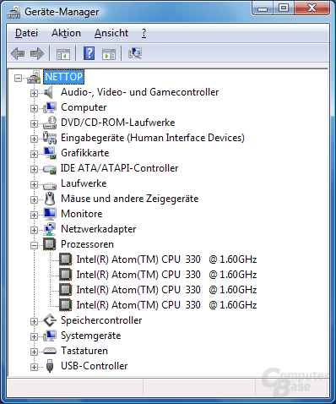Expand the Grafikkarte node
The width and height of the screenshot is (336, 404).
(x=34, y=154)
